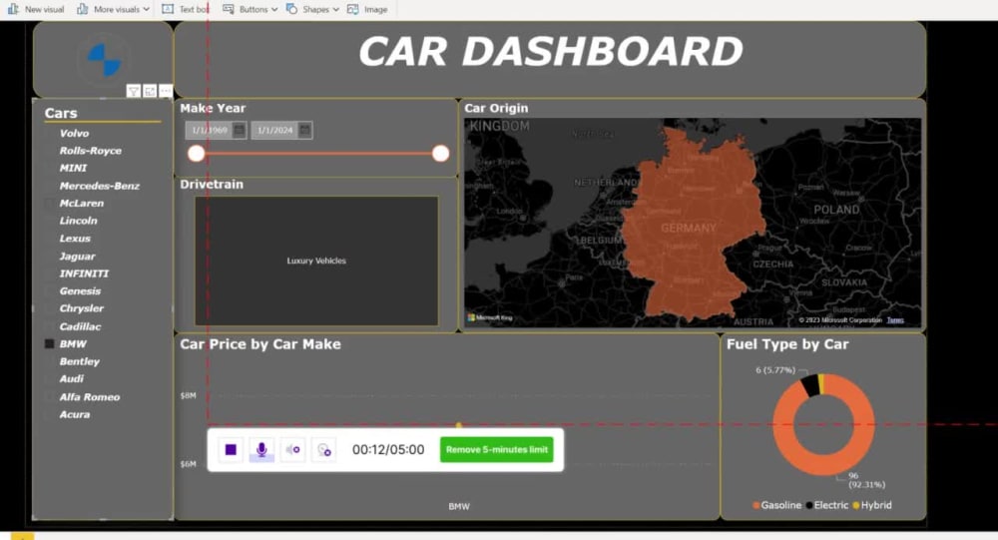This screenshot has height=540, width=998.
Task: Toggle mouse cursor effects in the recorder bar
Action: [324, 449]
